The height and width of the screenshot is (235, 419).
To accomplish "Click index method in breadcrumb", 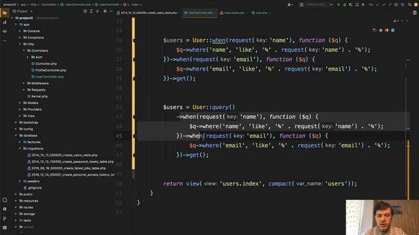I will coord(135,5).
